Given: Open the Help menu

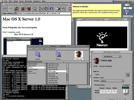Looking at the screenshot, I should [44, 1].
